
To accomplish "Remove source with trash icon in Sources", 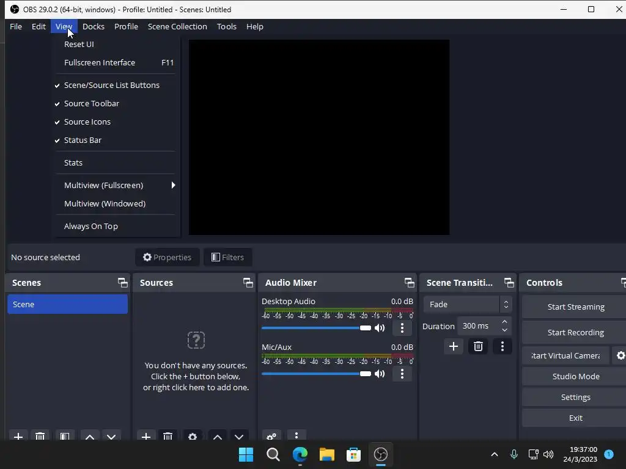I will click(x=168, y=436).
